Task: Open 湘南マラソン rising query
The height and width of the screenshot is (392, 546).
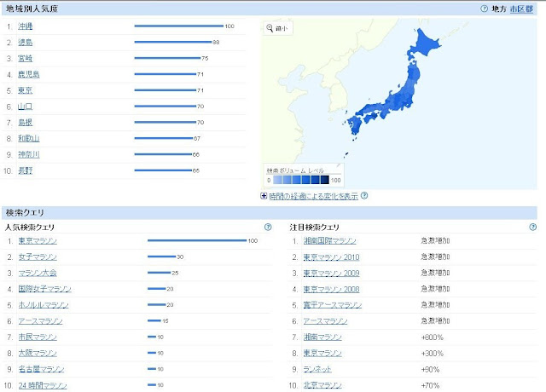Action: point(322,337)
